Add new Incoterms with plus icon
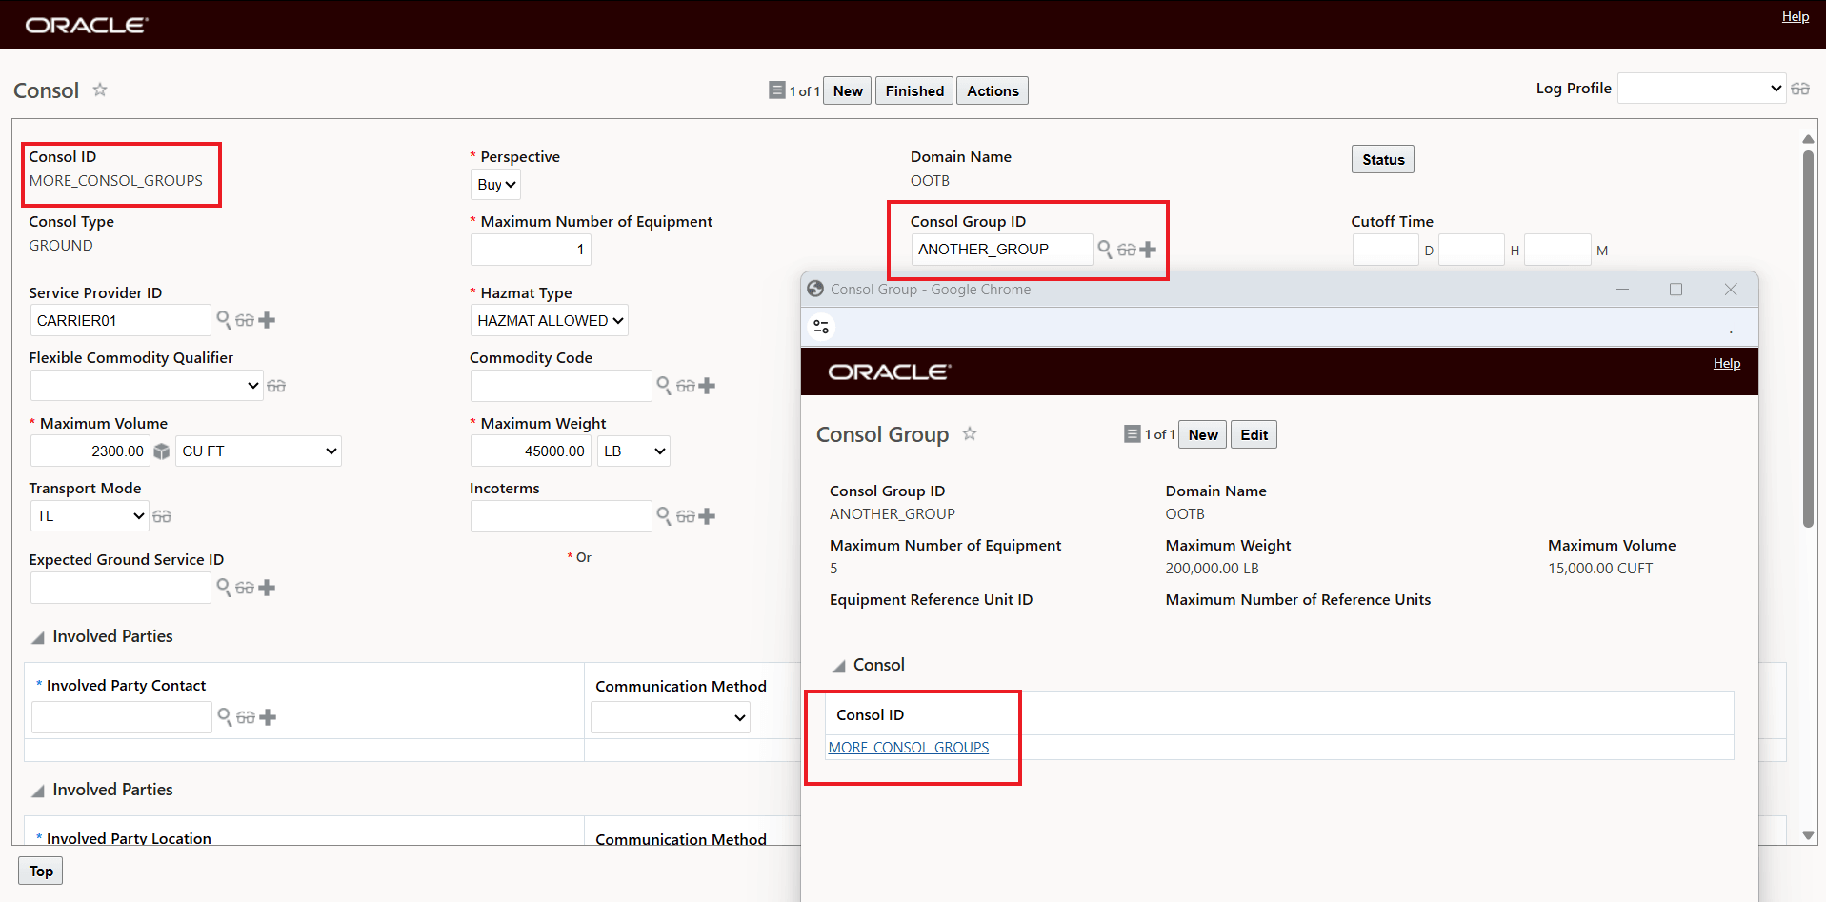 coord(707,516)
